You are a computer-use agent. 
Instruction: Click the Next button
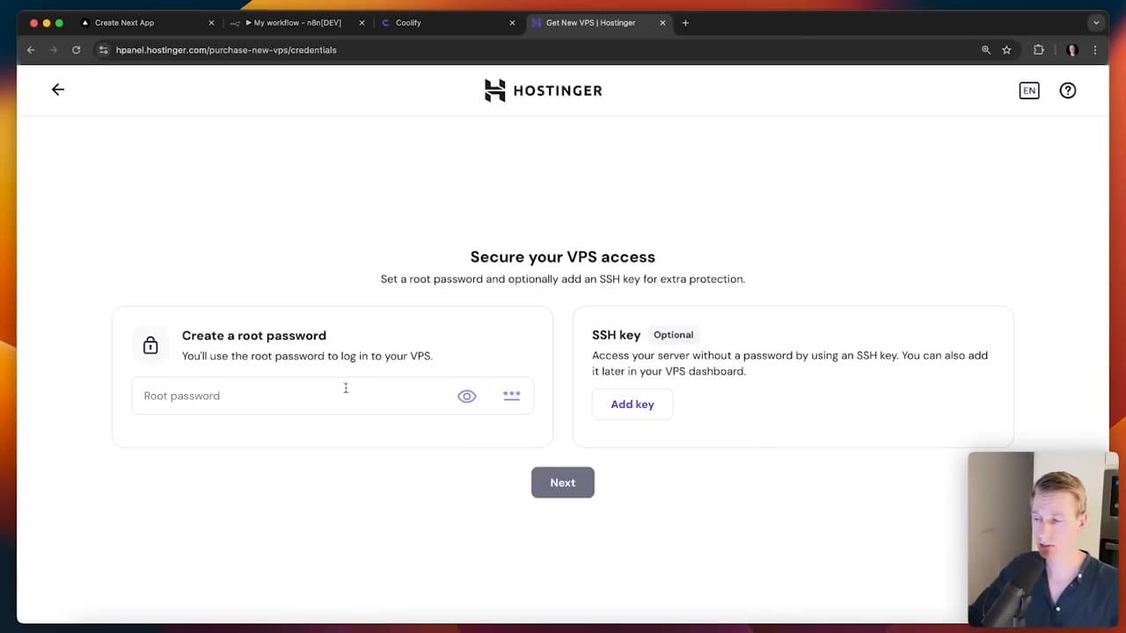point(562,483)
